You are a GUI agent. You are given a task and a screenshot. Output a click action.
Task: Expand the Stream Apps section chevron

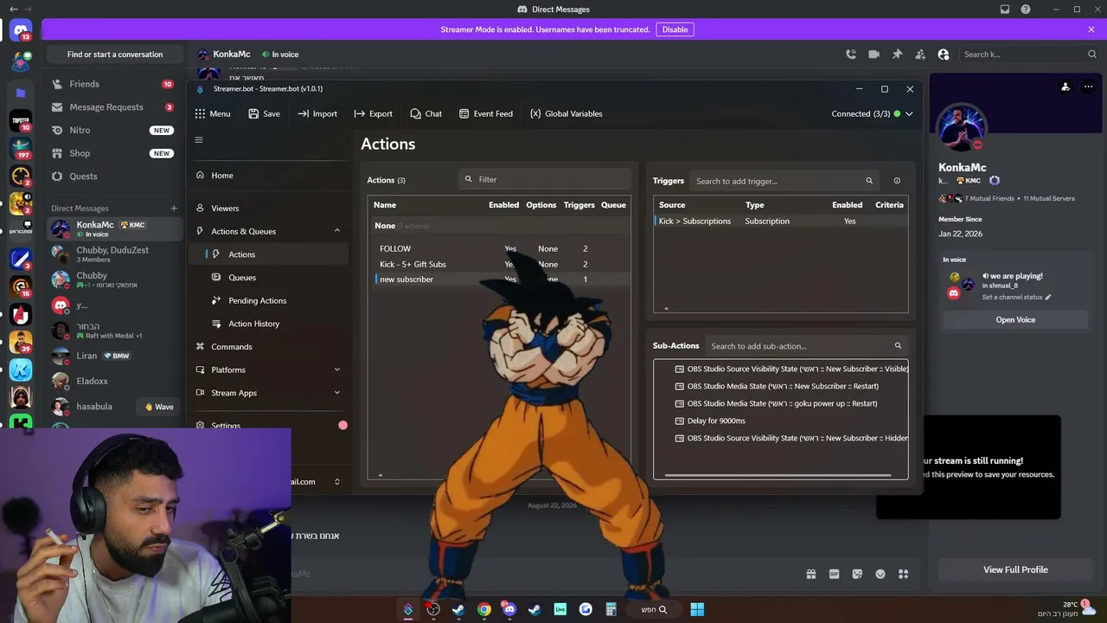pyautogui.click(x=336, y=393)
